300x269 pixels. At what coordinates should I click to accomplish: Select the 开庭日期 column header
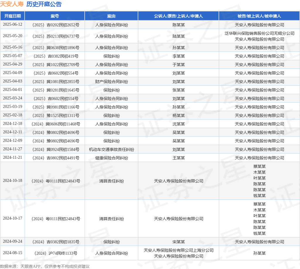click(x=13, y=16)
